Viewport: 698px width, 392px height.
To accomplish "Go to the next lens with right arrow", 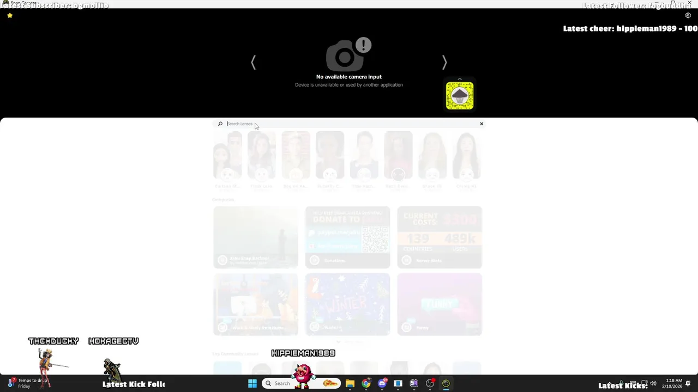I will click(444, 63).
